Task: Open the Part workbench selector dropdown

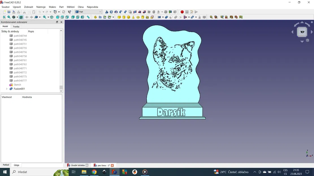Action: point(88,12)
